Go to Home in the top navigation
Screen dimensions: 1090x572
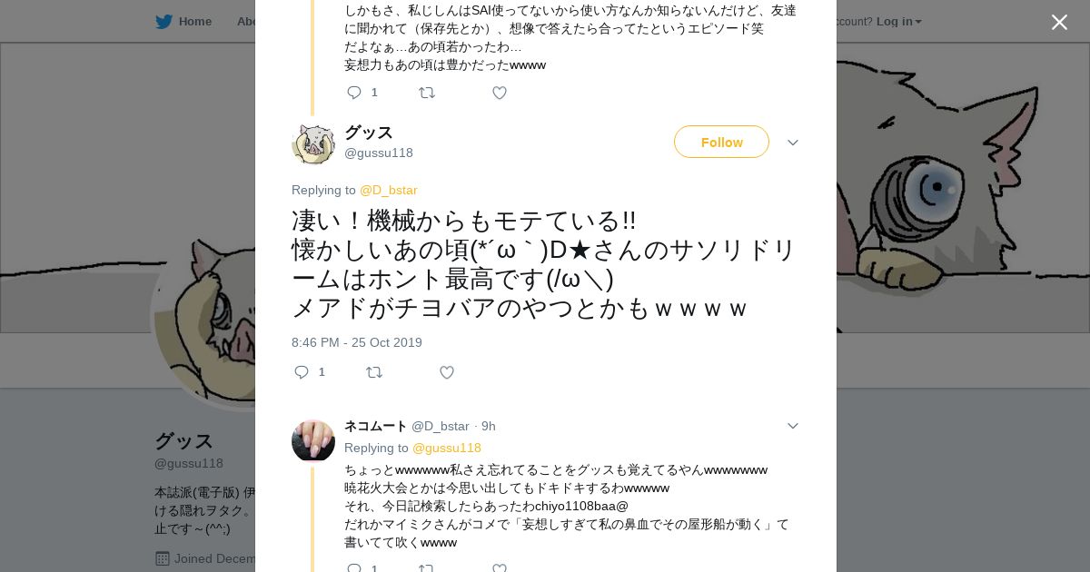(194, 21)
